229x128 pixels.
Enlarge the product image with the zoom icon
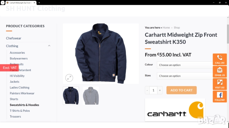tap(69, 78)
